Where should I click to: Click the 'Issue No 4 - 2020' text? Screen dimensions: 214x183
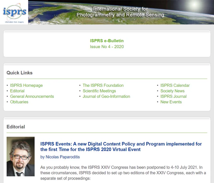107,47
